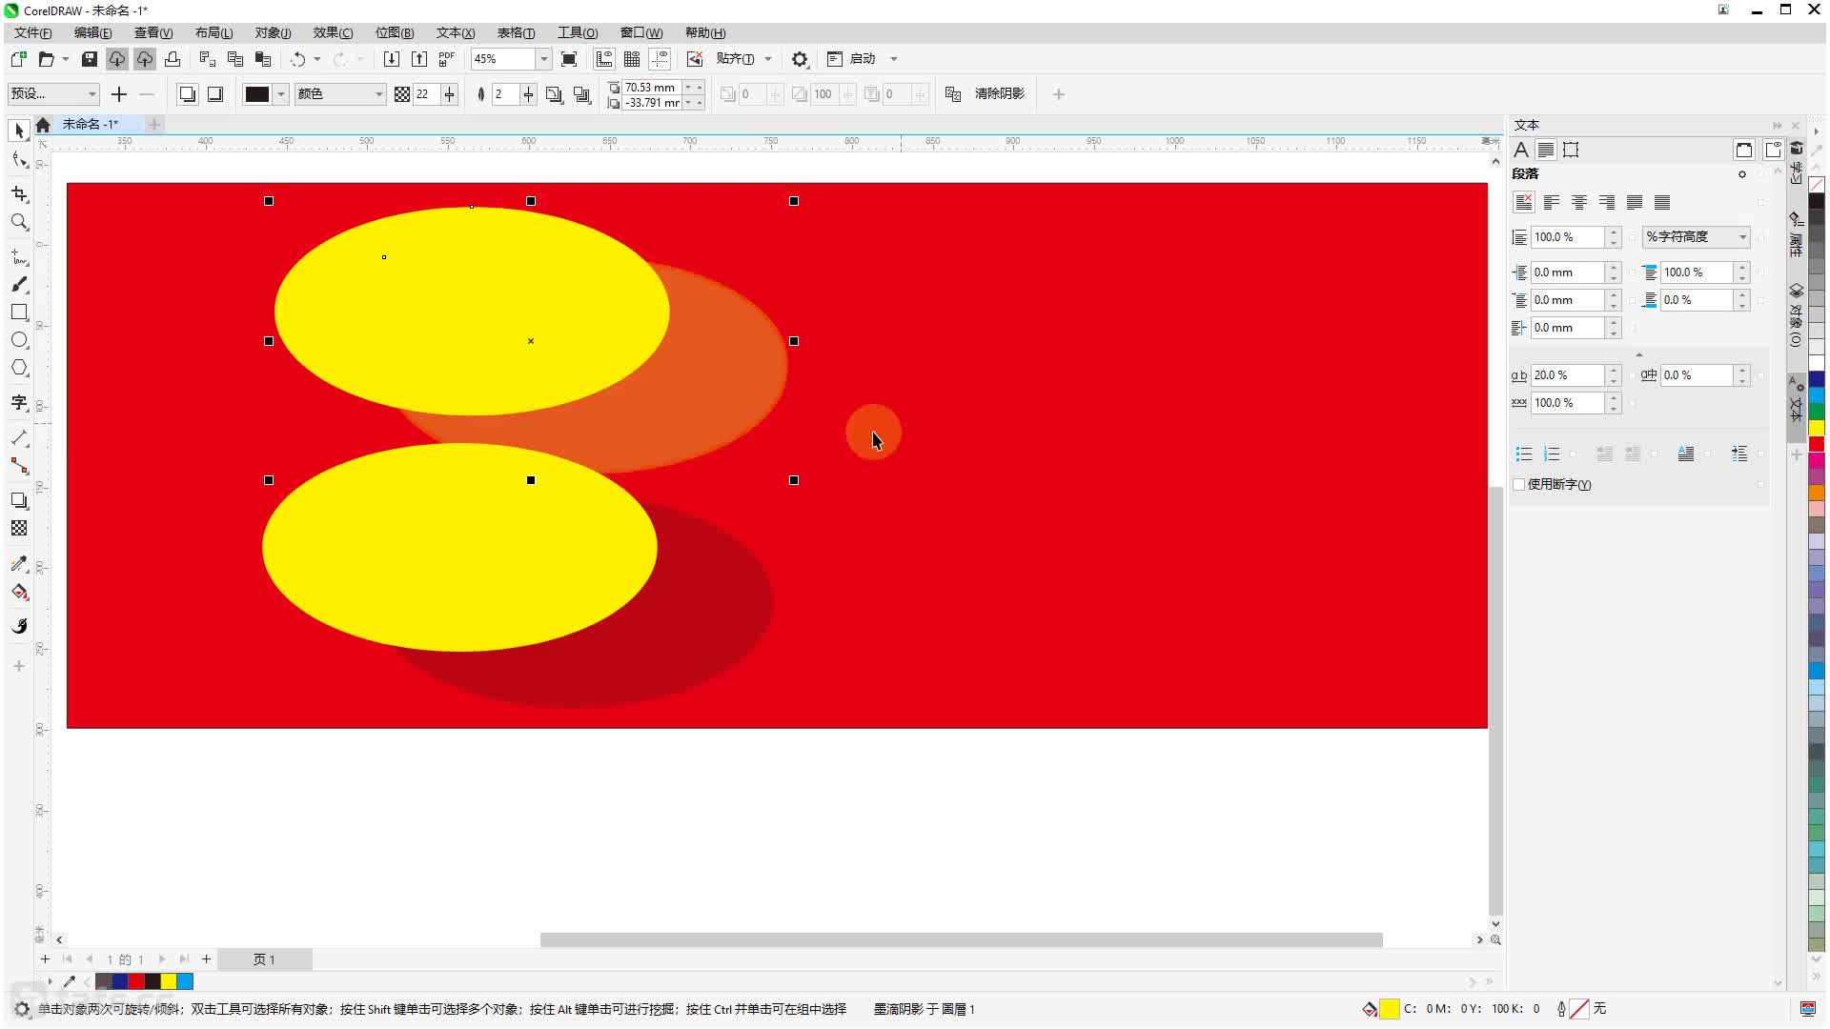Open the Options gear icon
The width and height of the screenshot is (1830, 1029).
click(800, 59)
